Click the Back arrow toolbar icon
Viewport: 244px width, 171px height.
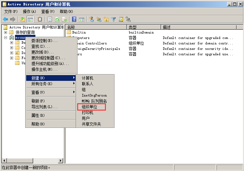5,19
